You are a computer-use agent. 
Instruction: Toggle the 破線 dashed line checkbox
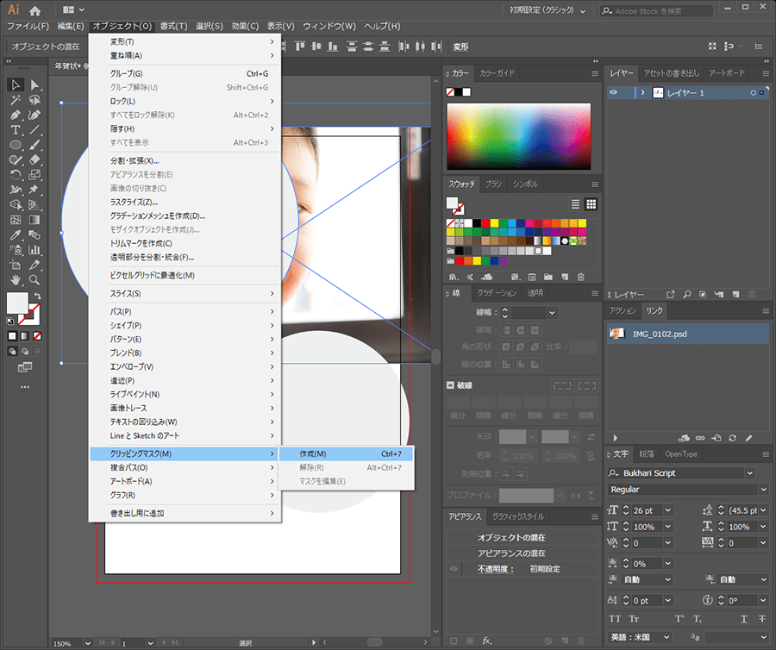point(451,385)
